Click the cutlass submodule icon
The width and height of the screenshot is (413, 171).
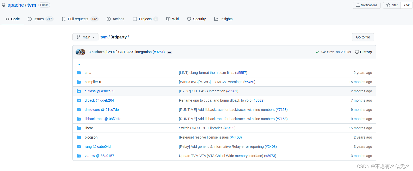(79, 91)
